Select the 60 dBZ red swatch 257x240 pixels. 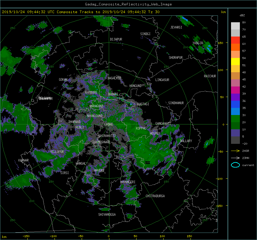(235, 40)
